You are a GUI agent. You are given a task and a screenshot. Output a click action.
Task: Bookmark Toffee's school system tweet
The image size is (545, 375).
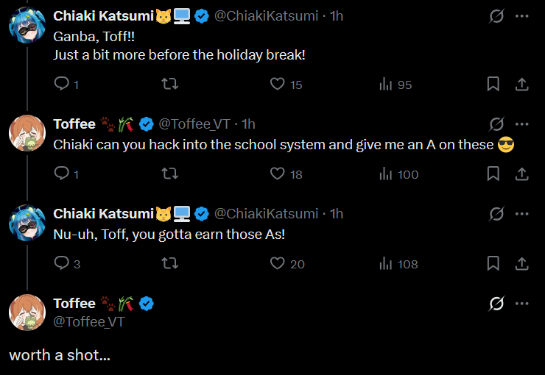click(x=493, y=174)
